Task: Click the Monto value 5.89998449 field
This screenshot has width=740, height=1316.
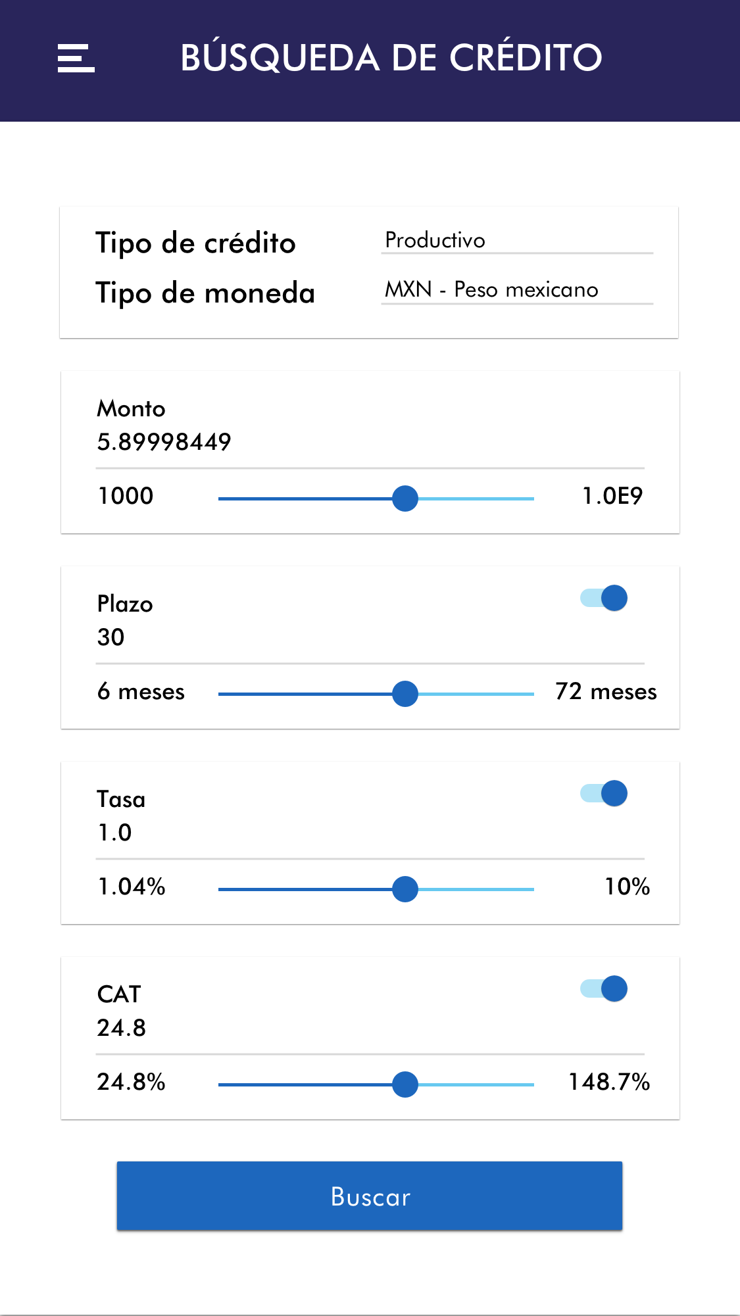Action: pos(164,442)
